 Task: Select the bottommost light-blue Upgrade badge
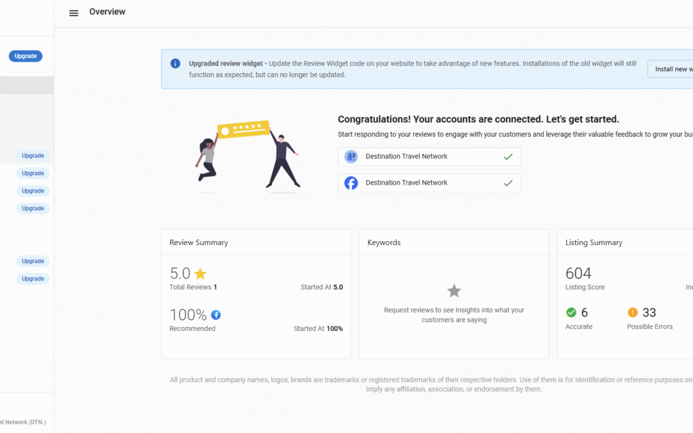click(x=33, y=279)
